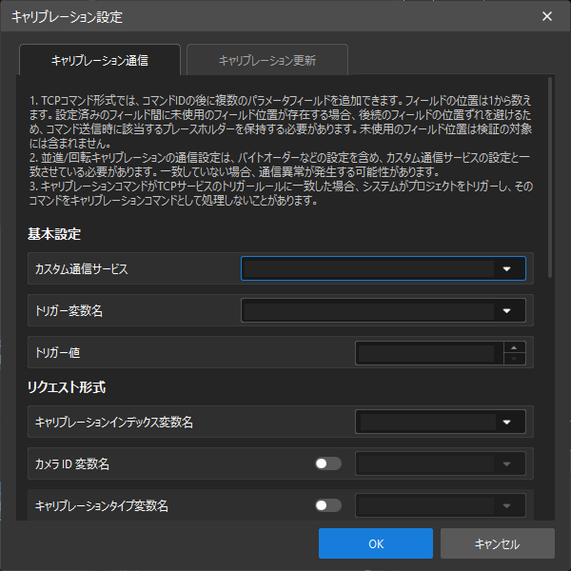Image resolution: width=571 pixels, height=571 pixels.
Task: Click the トリガー値 label
Action: point(57,353)
